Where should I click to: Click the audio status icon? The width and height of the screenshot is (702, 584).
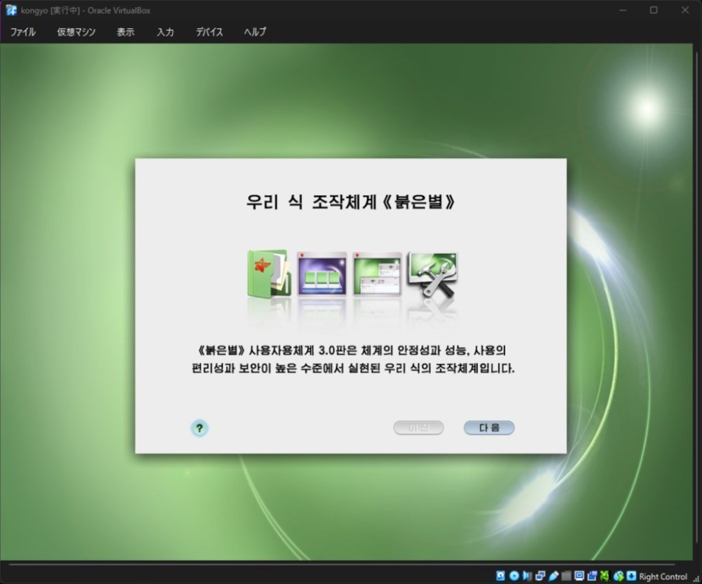[527, 576]
